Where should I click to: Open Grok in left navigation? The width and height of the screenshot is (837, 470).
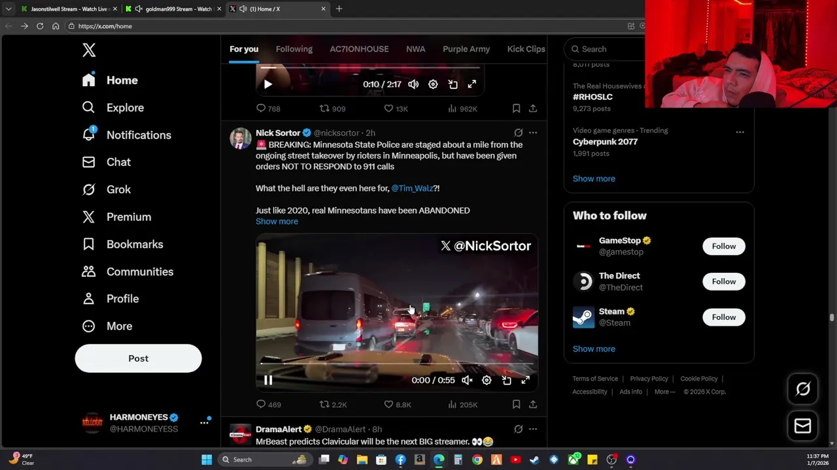click(x=107, y=189)
